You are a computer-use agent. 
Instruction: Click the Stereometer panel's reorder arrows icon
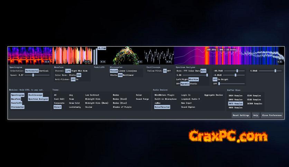click(x=139, y=62)
